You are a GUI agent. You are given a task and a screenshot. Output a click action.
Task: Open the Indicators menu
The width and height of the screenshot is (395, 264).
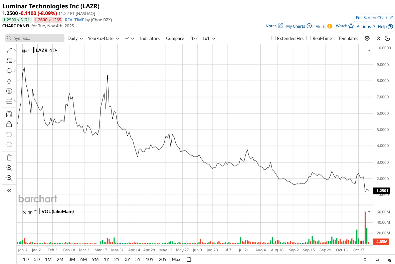(x=150, y=38)
